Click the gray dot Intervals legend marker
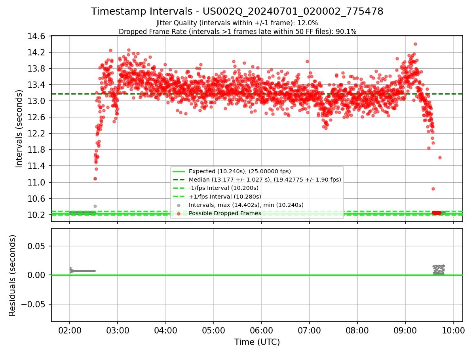Screen dimensions: 475x356 click(x=179, y=205)
